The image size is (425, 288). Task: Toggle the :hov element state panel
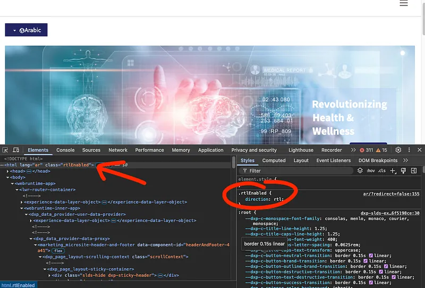[370, 171]
